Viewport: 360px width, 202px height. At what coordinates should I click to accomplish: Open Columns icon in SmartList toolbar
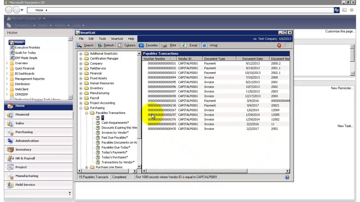click(x=120, y=45)
